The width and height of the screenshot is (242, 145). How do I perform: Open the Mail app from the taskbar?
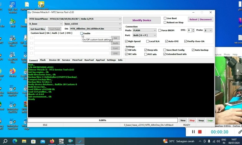click(43, 141)
